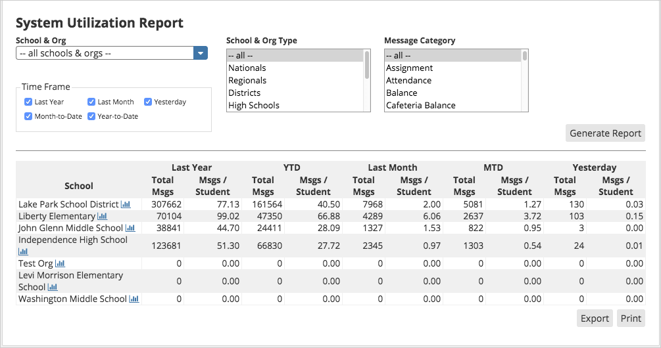Open the Test Org chart icon
The width and height of the screenshot is (661, 348).
[60, 263]
